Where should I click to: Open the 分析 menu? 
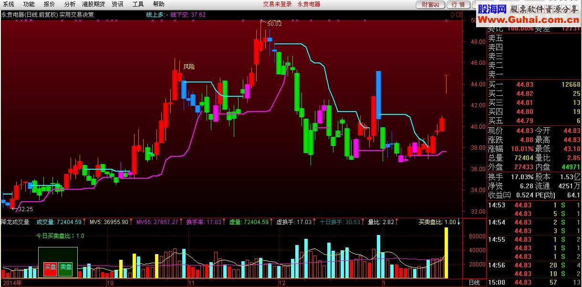[x=70, y=4]
